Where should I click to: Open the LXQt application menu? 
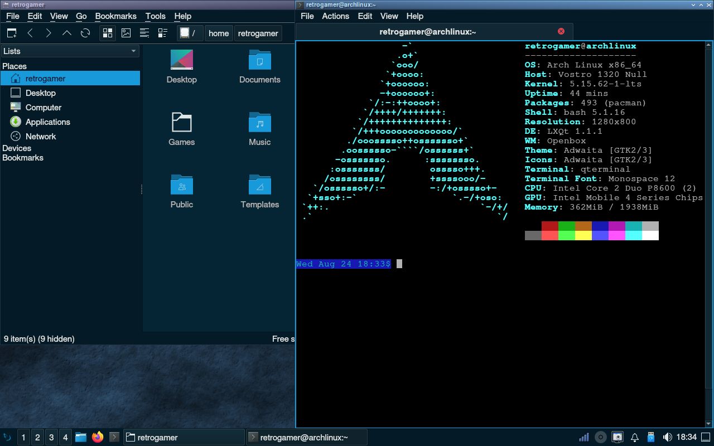point(8,437)
